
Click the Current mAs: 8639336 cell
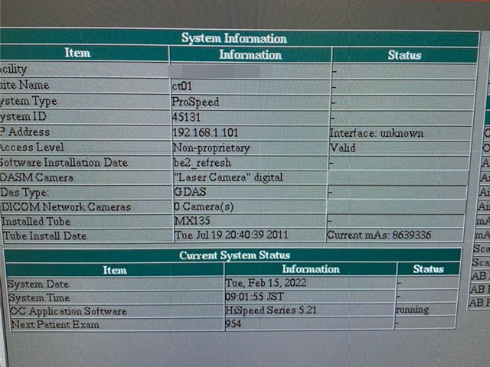coord(378,235)
